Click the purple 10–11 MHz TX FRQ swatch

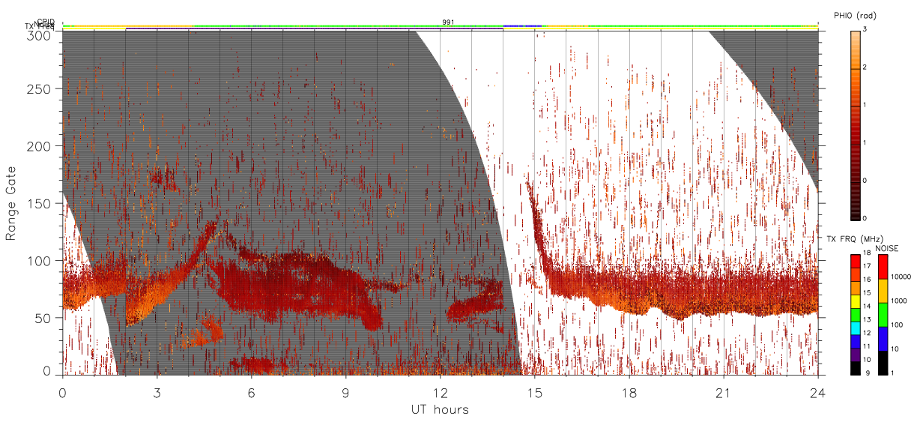[x=855, y=355]
